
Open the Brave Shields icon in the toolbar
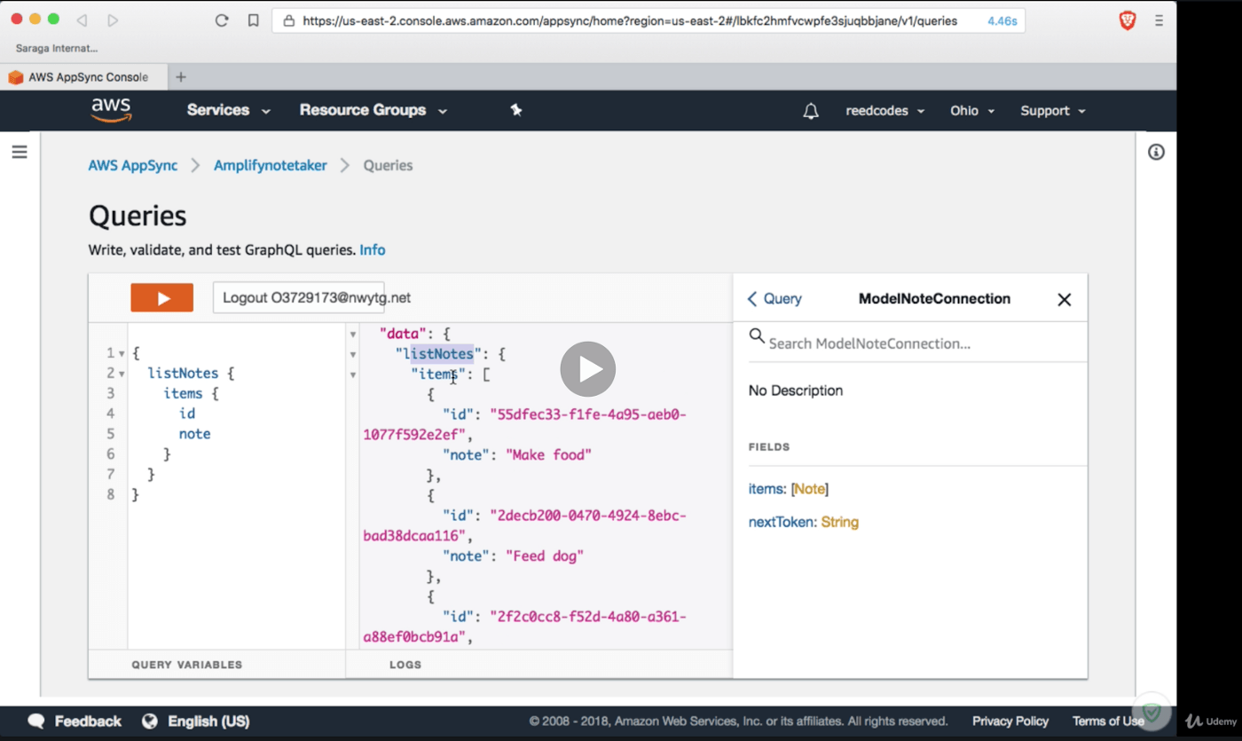[x=1127, y=20]
